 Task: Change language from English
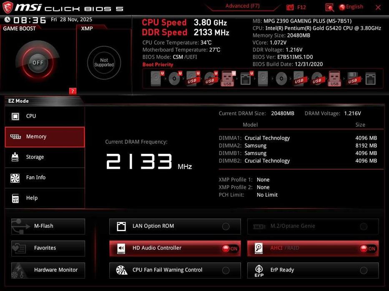tap(351, 7)
